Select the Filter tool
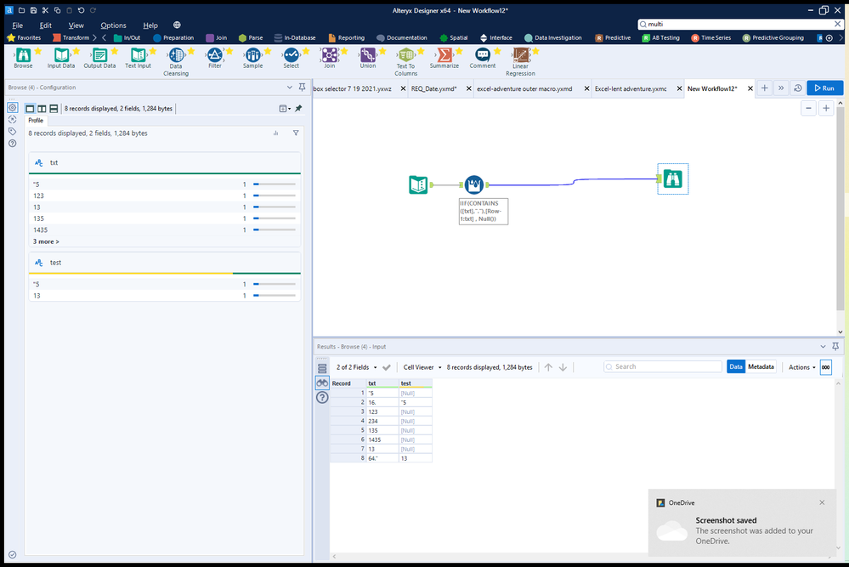 (215, 58)
